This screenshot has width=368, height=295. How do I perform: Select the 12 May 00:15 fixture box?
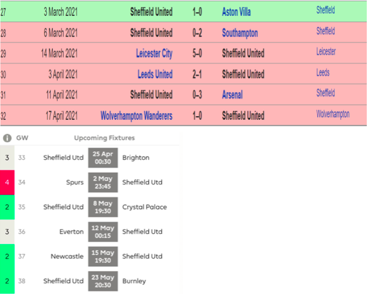pyautogui.click(x=103, y=232)
